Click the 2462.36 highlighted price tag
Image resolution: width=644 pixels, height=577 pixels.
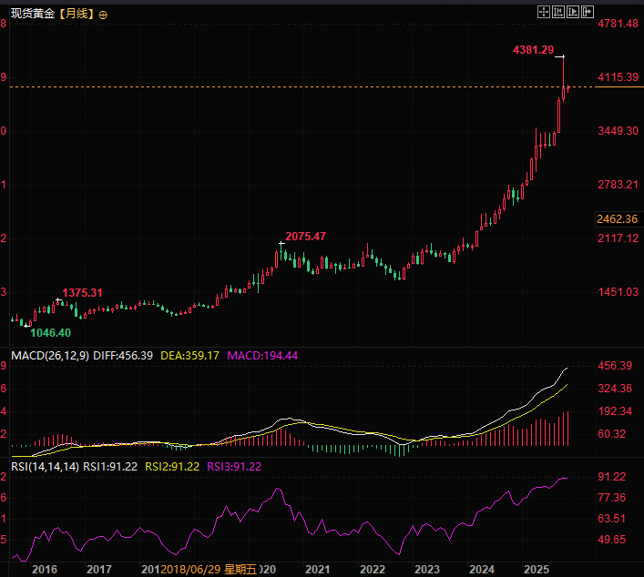(x=617, y=218)
